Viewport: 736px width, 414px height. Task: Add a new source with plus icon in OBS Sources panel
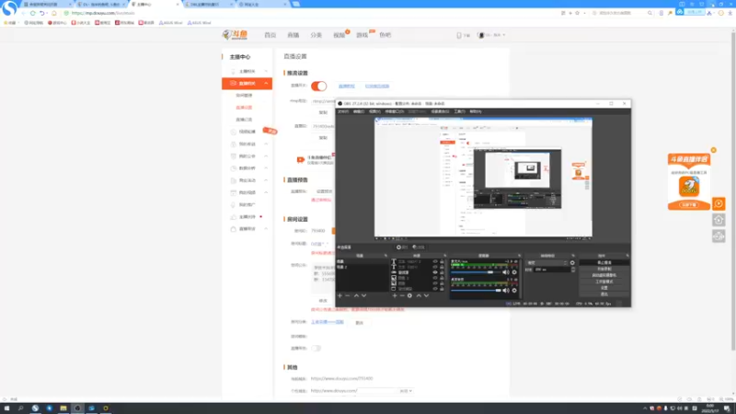tap(395, 295)
